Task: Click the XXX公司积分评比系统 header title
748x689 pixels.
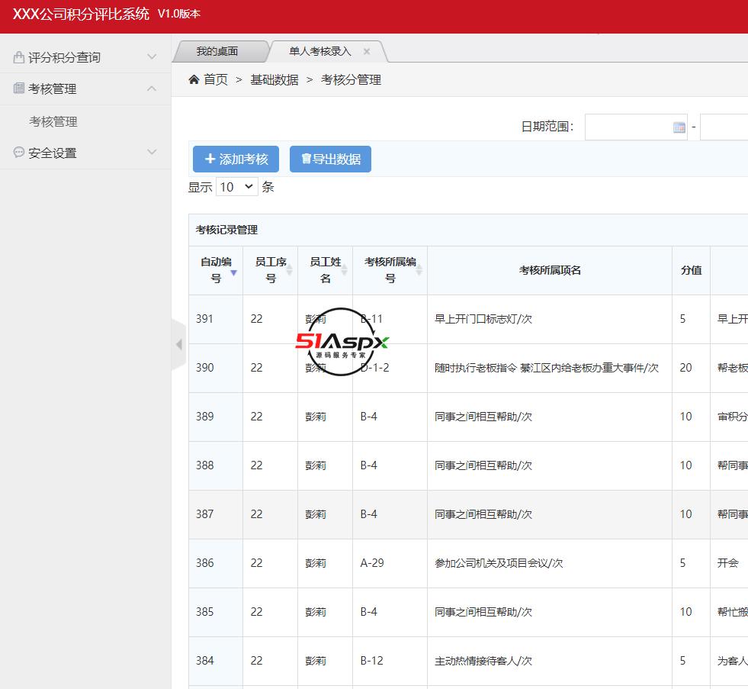Action: (81, 14)
